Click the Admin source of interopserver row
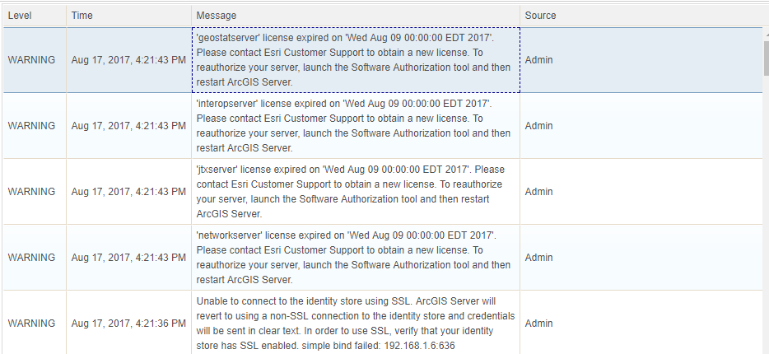This screenshot has width=769, height=354. (538, 125)
